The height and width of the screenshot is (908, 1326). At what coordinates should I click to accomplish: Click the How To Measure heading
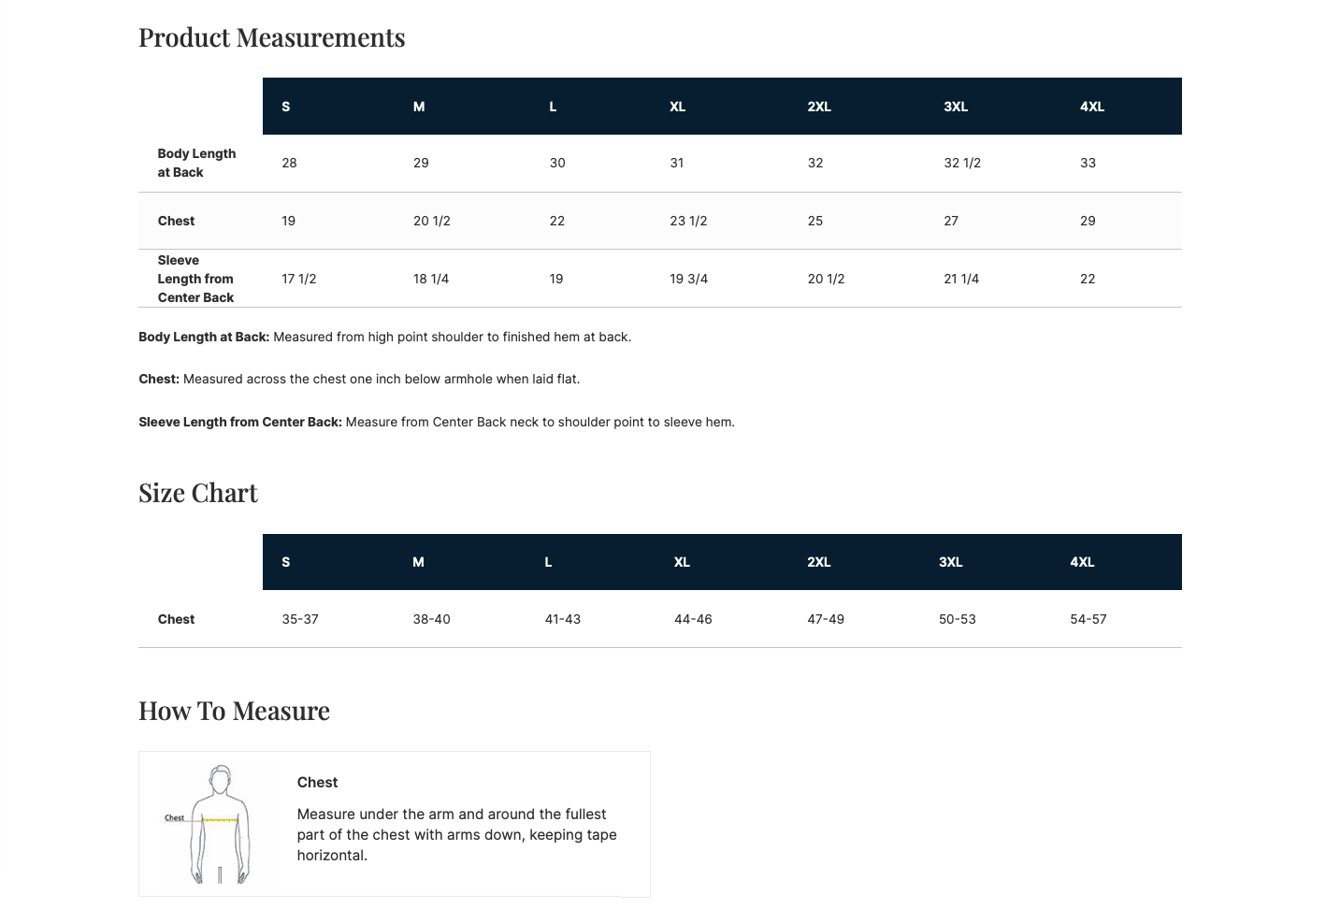(x=234, y=711)
